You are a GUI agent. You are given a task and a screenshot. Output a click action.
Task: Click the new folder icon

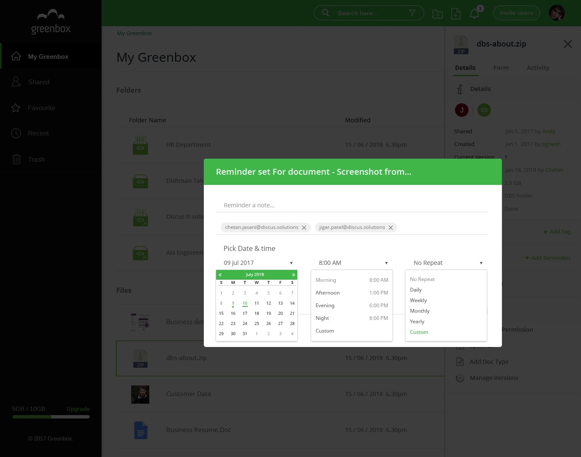tap(438, 14)
